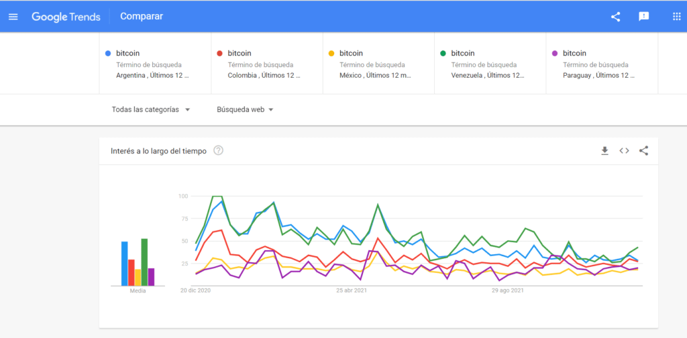Click the Google Trends logo

[x=66, y=17]
